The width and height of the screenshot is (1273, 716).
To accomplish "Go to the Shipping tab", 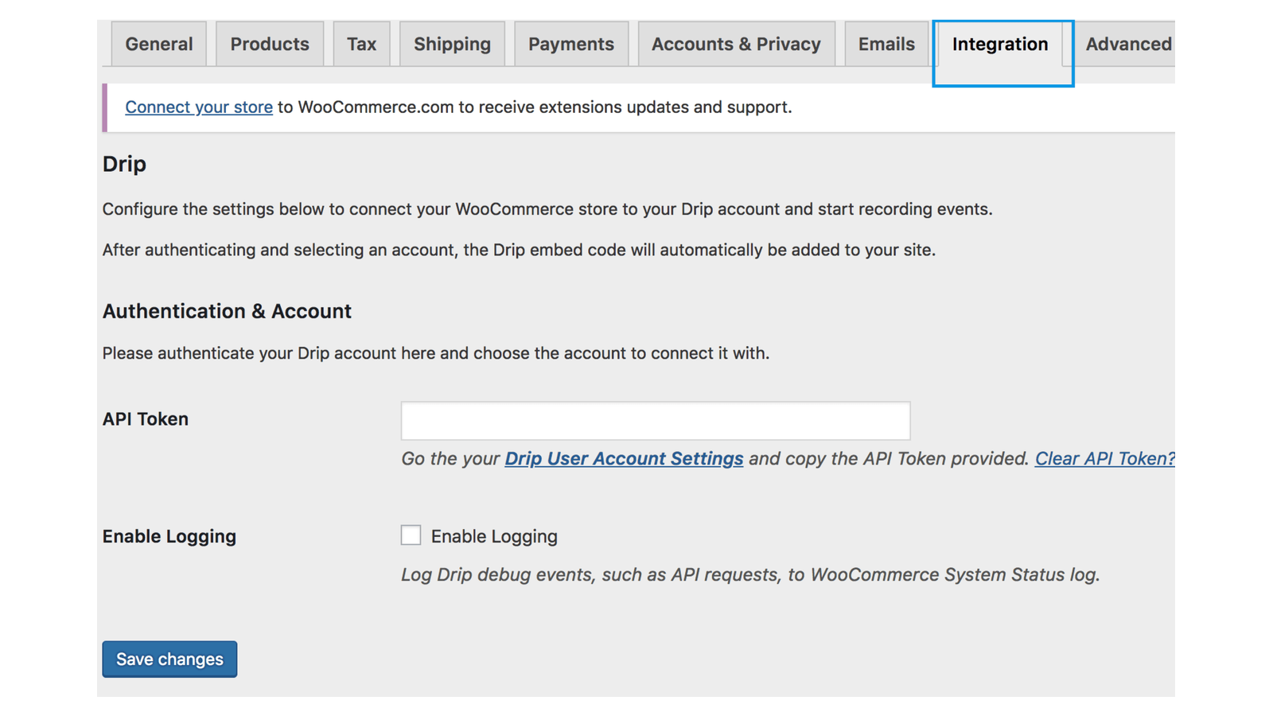I will [452, 44].
